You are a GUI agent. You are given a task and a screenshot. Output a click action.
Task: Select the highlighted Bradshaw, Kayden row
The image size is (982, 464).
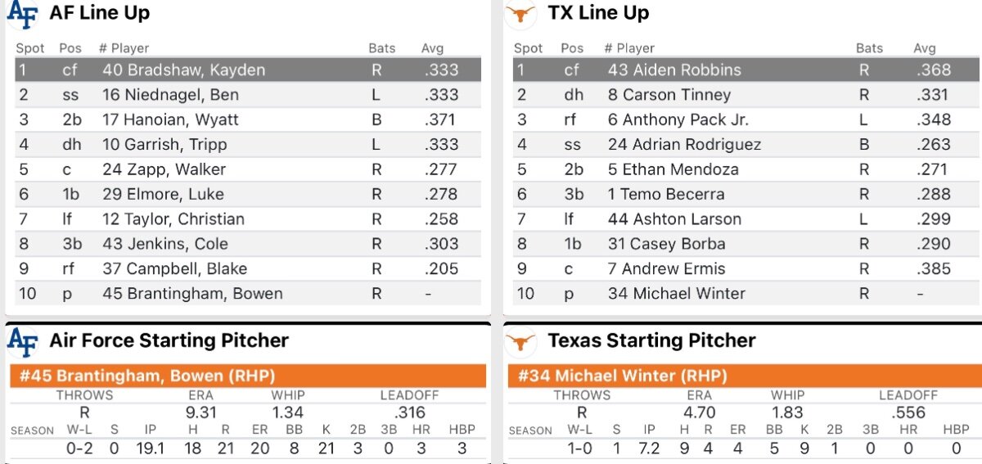pyautogui.click(x=247, y=70)
